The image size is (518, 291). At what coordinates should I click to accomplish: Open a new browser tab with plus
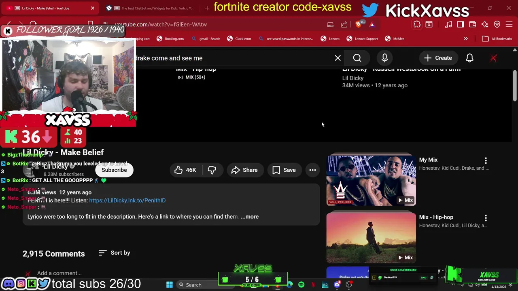[x=207, y=8]
